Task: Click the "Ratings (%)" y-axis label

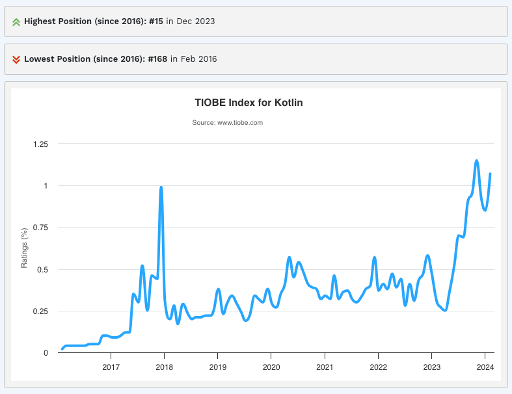Action: point(24,248)
